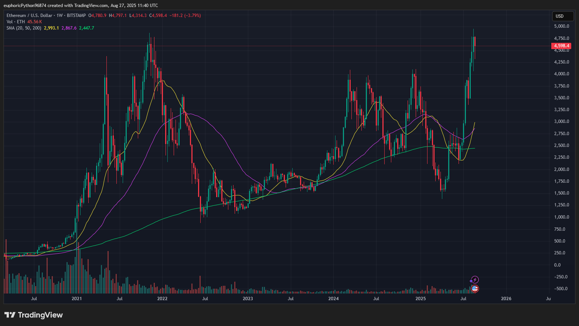Click the purple lightning bolt events icon

coord(474,279)
